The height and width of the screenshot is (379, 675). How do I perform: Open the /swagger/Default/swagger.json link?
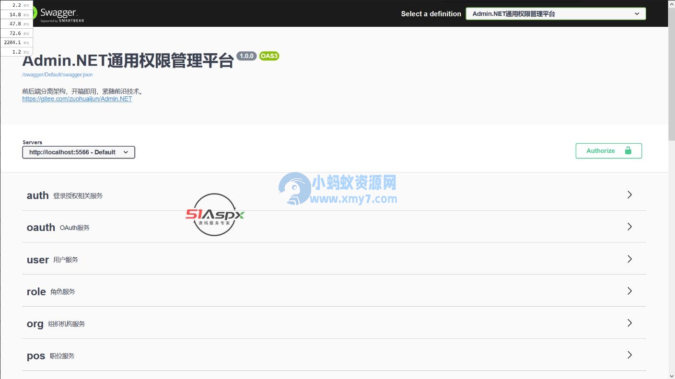[x=58, y=75]
